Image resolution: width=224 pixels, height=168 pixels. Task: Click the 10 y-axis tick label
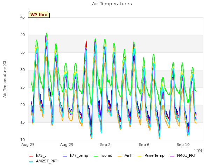coord(22,140)
